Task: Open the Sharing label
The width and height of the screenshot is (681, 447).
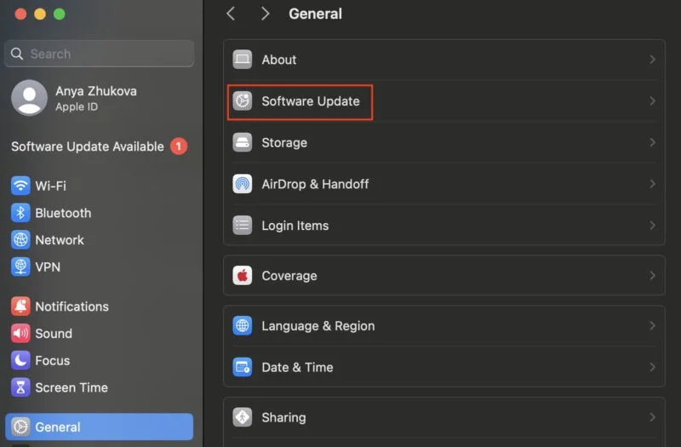Action: click(283, 417)
